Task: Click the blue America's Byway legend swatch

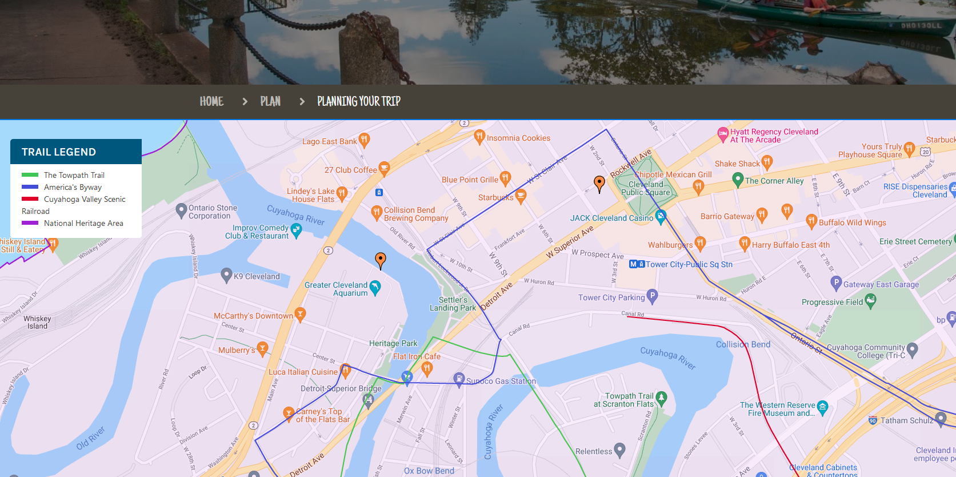Action: 30,187
